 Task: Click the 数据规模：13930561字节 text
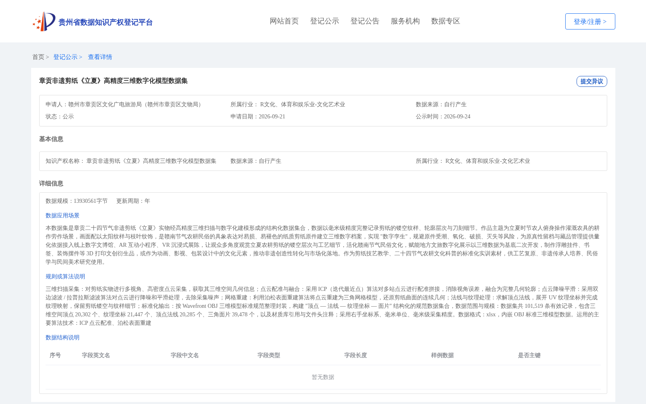point(77,201)
